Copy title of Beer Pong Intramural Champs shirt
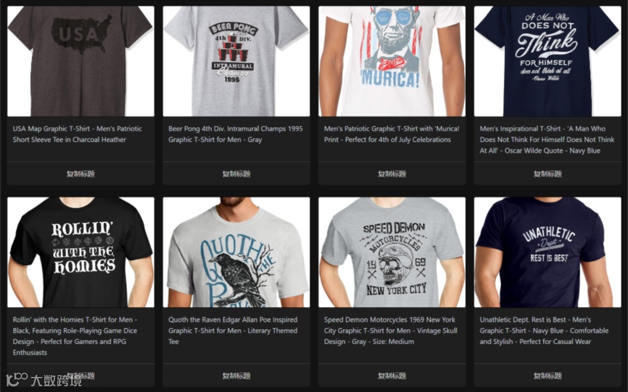The image size is (628, 392). click(x=236, y=174)
